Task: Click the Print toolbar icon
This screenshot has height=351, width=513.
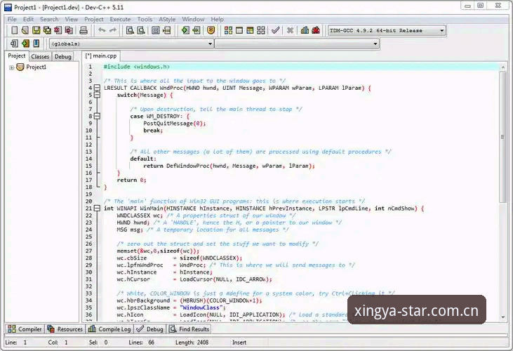Action: click(84, 30)
